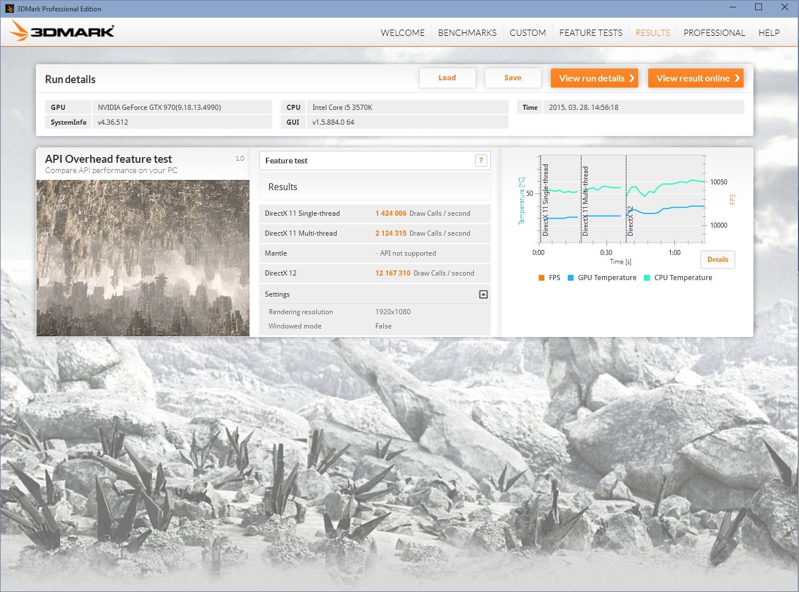Screen dimensions: 799x592
Task: Select the Mantle result row
Action: [375, 253]
